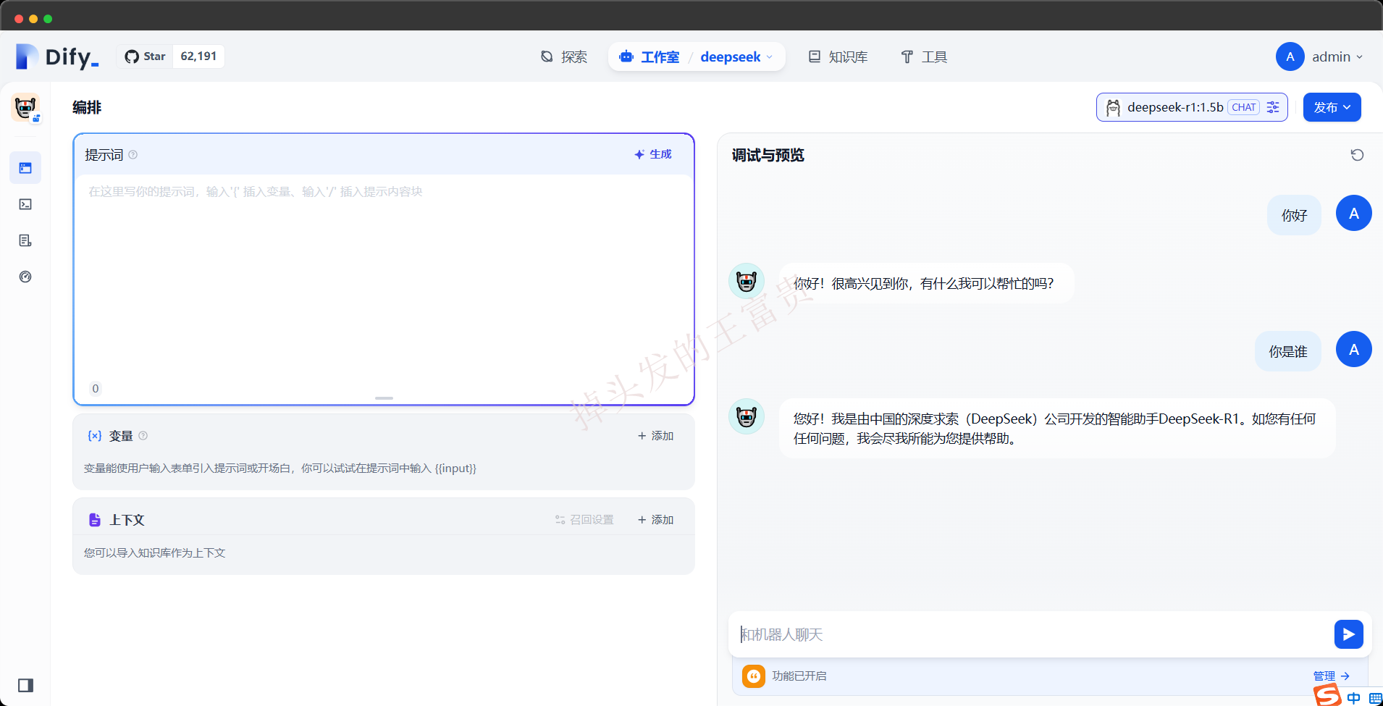Click the 调试与预览 panel title

coord(768,155)
